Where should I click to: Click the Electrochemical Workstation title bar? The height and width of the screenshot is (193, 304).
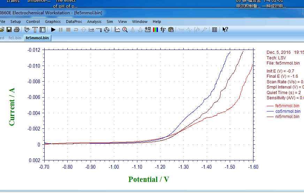point(152,13)
